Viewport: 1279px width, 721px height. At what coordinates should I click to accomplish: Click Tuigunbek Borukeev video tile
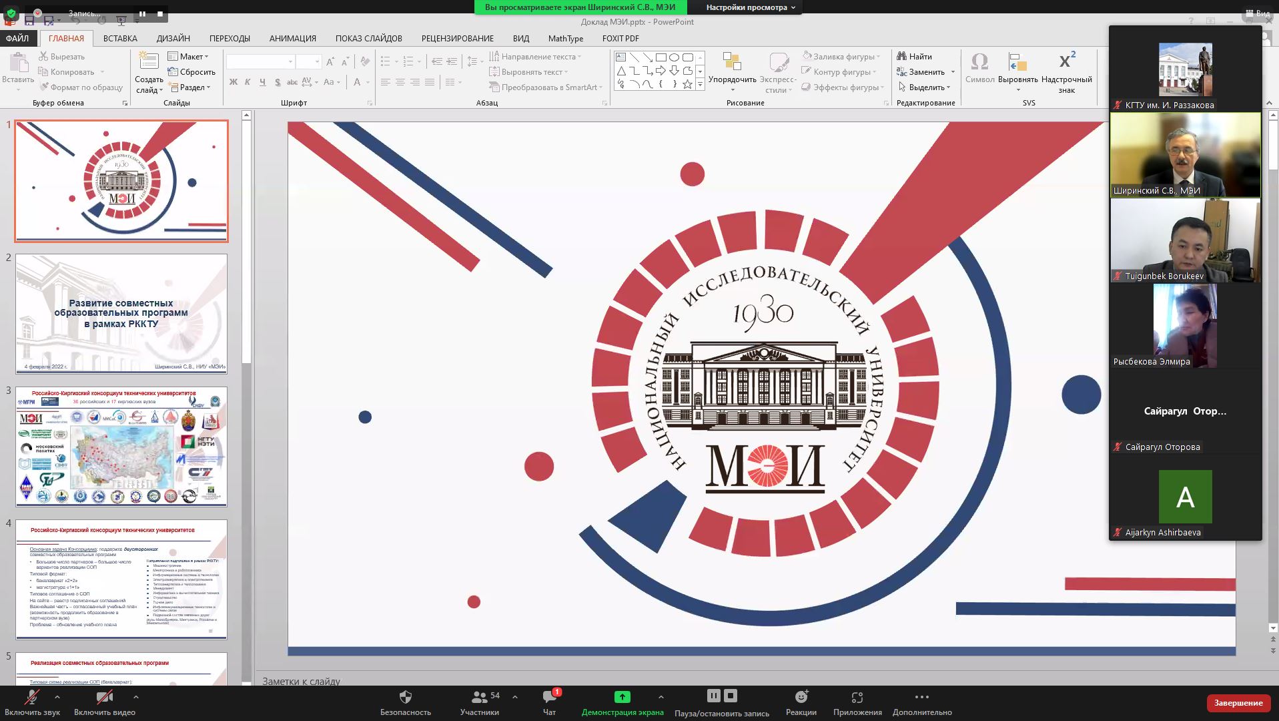coord(1185,240)
